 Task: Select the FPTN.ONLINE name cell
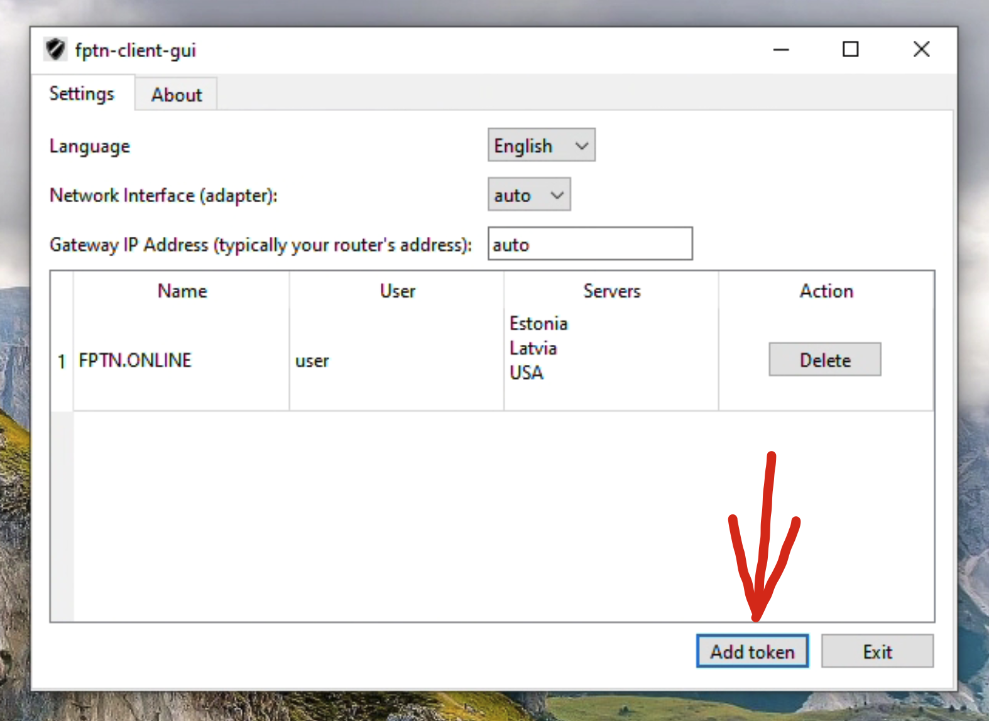(181, 360)
